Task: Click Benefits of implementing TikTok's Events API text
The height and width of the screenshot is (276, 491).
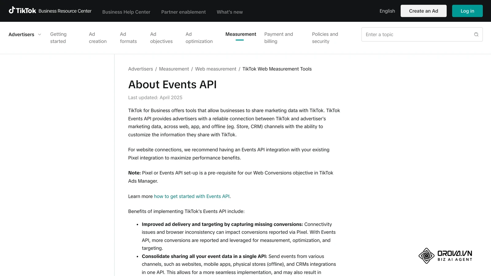Action: (186, 211)
